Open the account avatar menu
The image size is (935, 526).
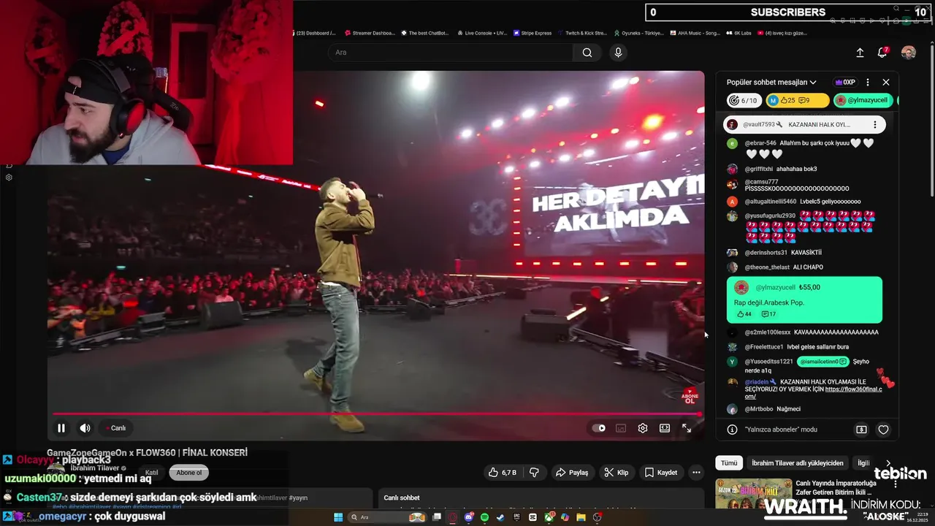(x=909, y=53)
